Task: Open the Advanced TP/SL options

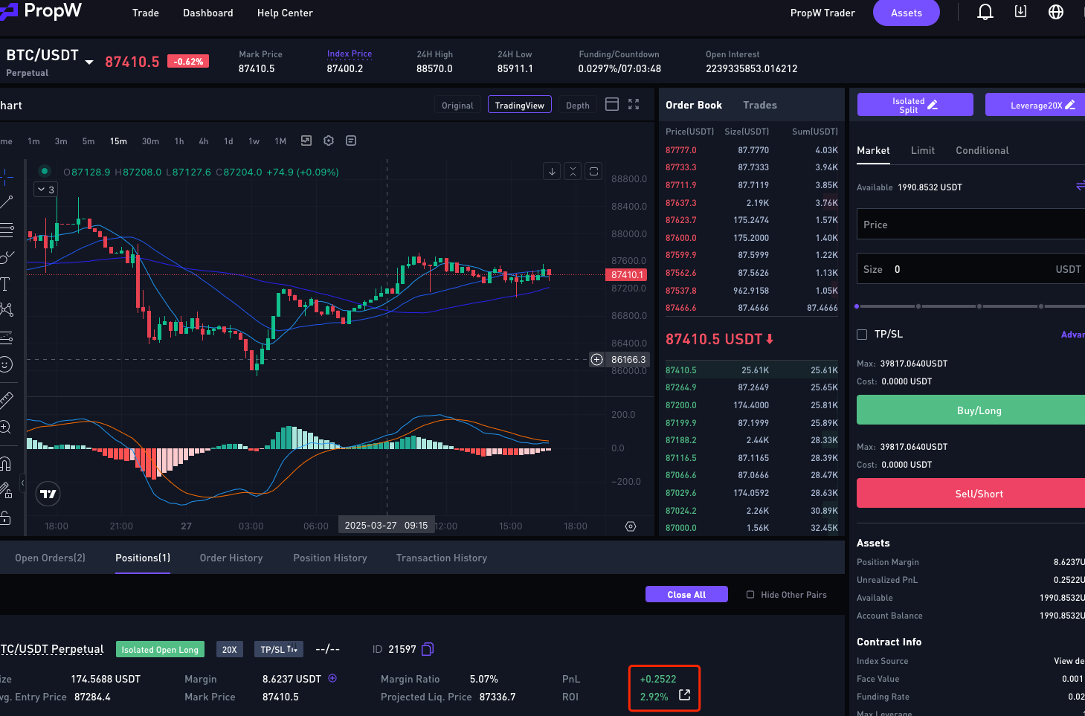Action: click(x=1072, y=335)
